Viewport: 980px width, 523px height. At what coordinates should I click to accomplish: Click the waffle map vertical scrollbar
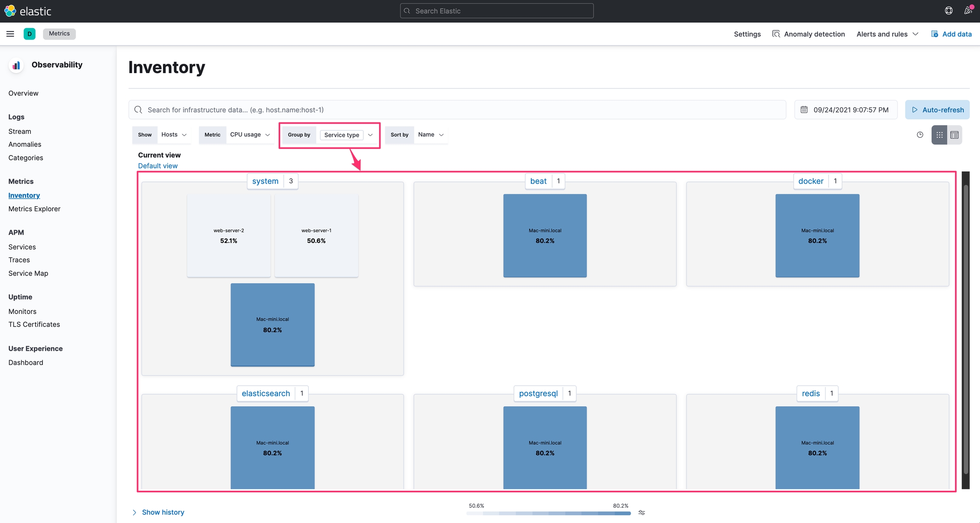(966, 330)
